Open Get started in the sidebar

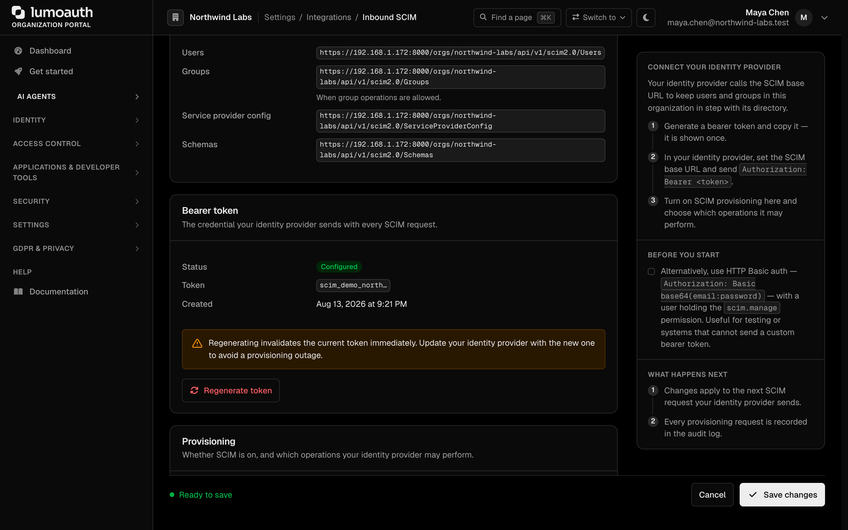pos(76,72)
